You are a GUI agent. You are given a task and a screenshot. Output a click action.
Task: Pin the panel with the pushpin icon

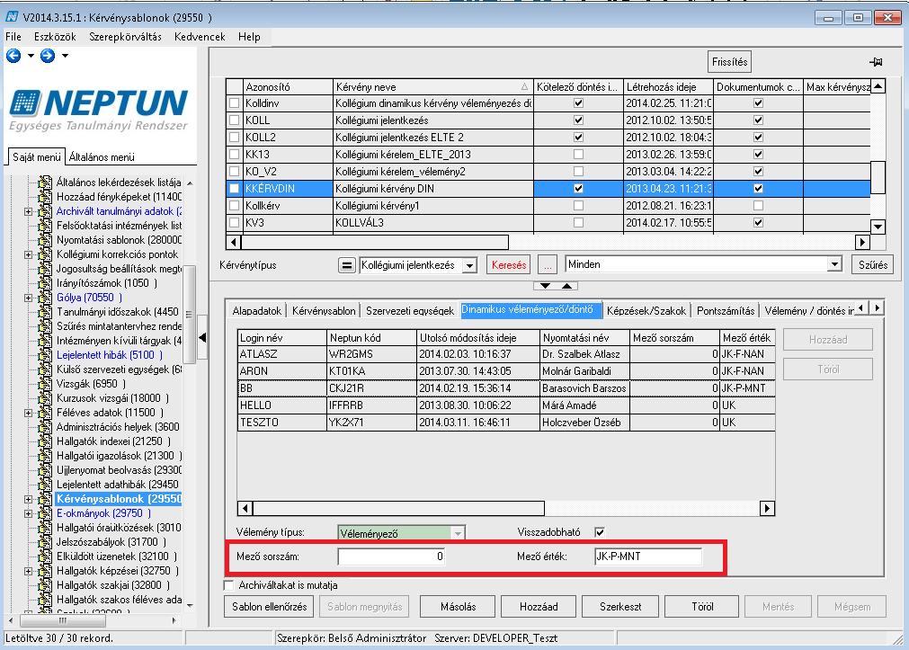point(876,61)
